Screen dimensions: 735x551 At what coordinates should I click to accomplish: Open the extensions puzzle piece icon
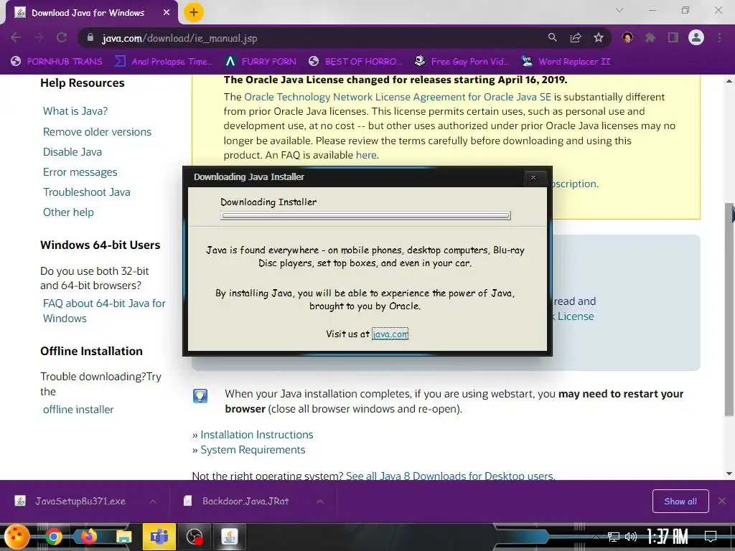coord(650,38)
